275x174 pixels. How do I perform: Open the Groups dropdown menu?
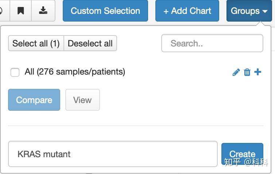[249, 11]
